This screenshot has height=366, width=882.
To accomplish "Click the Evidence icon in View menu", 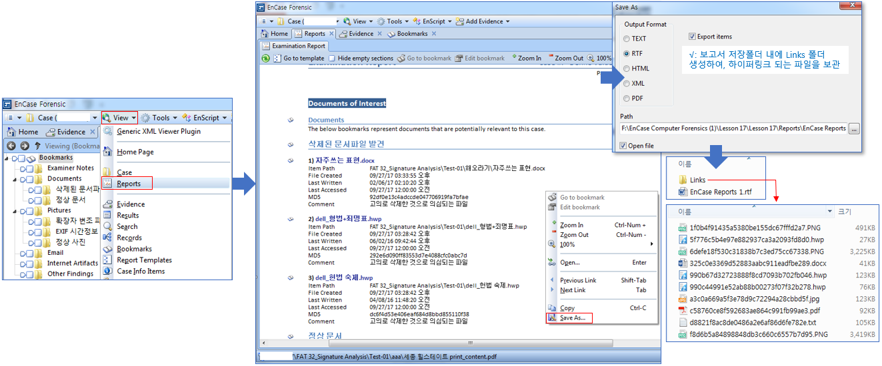I will 107,205.
